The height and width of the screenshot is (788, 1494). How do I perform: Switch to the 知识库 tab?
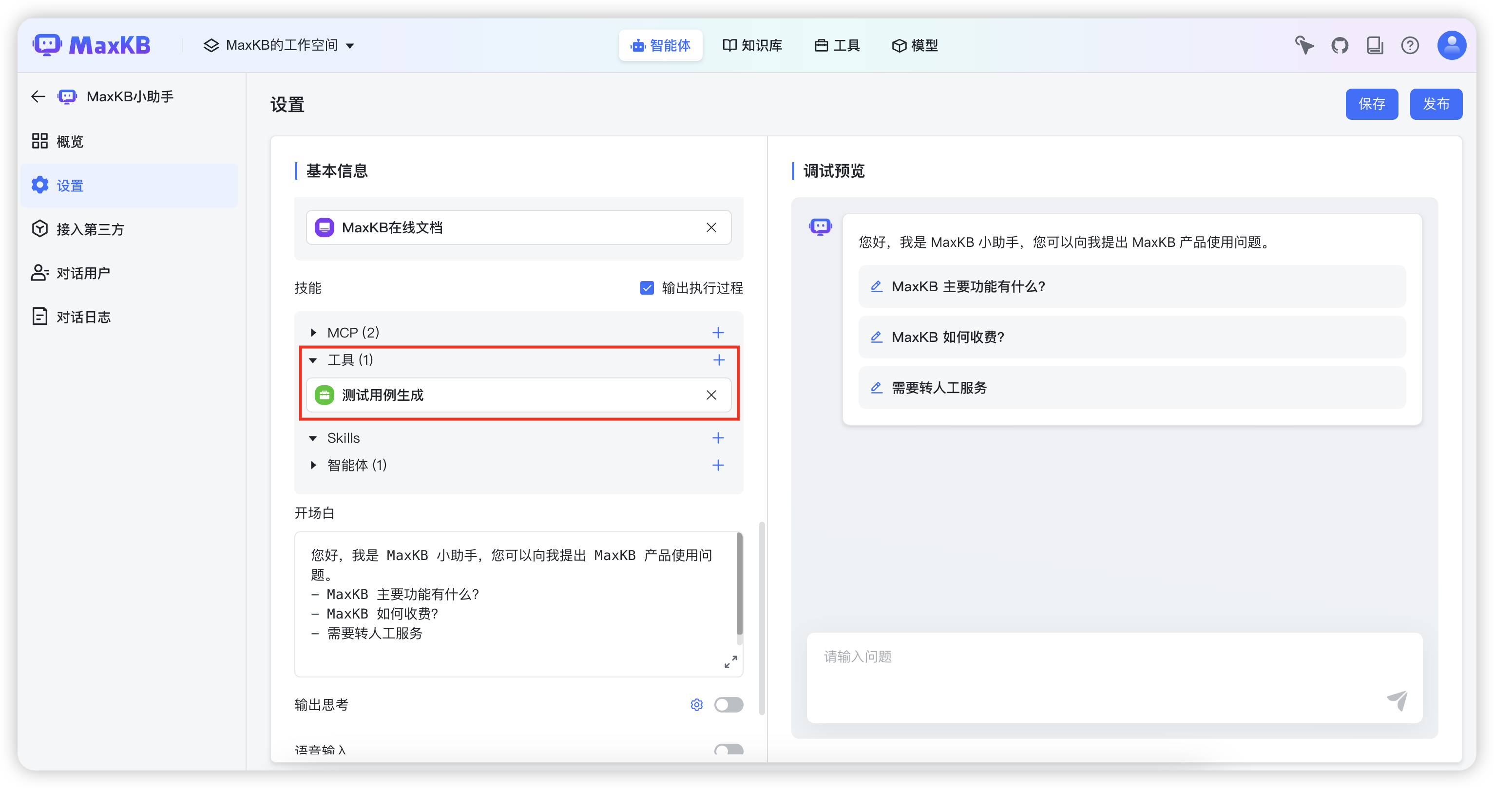[x=752, y=45]
